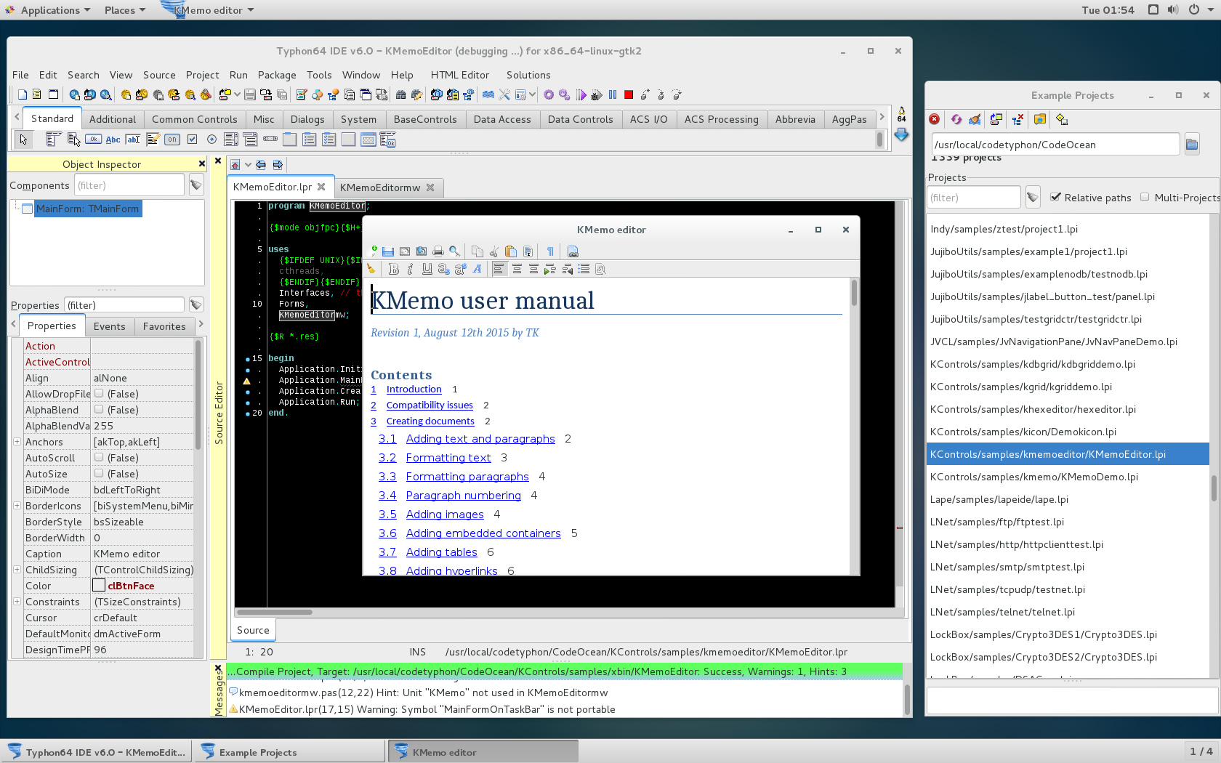Switch to the Events tab
This screenshot has height=763, width=1221.
(x=109, y=326)
